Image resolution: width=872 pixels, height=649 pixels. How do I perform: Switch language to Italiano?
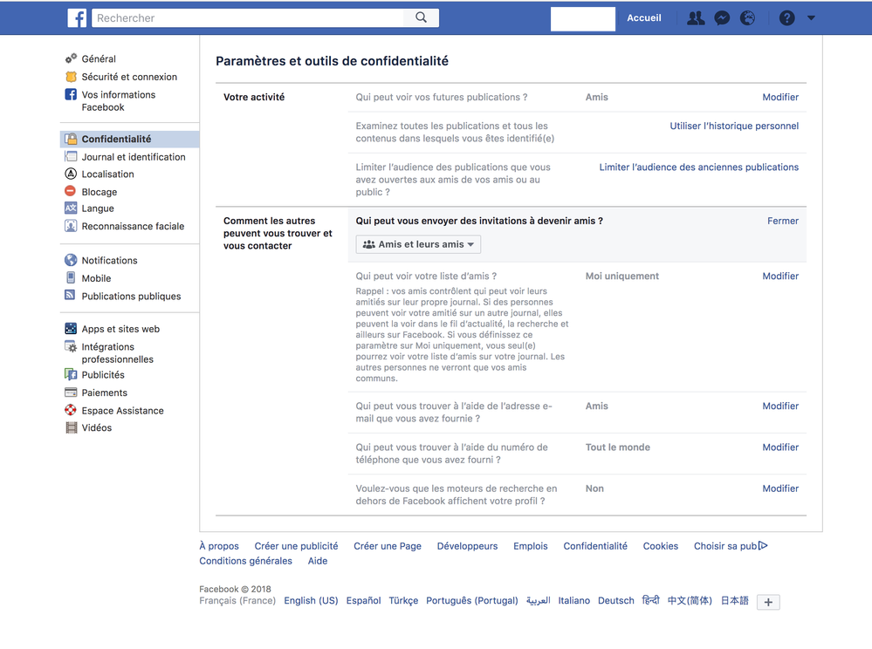click(574, 600)
